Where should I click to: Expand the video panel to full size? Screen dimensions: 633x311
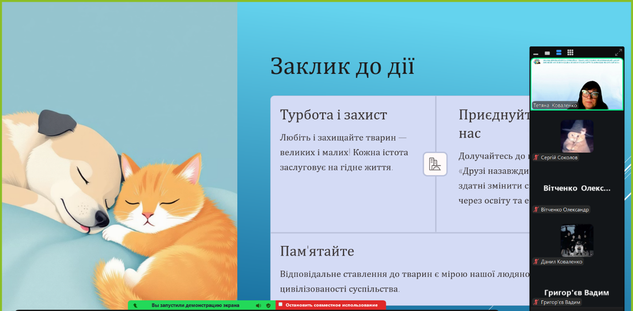[618, 53]
